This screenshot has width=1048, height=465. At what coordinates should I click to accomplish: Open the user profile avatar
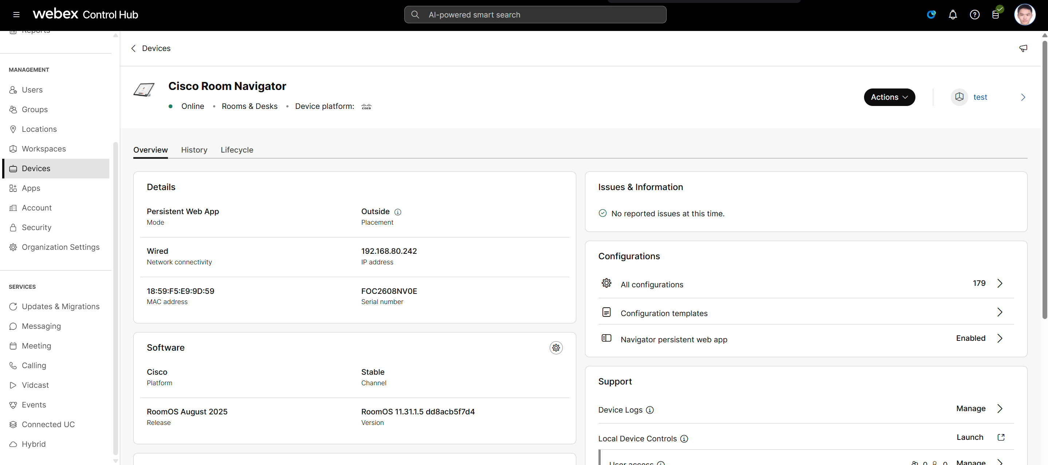click(x=1024, y=15)
